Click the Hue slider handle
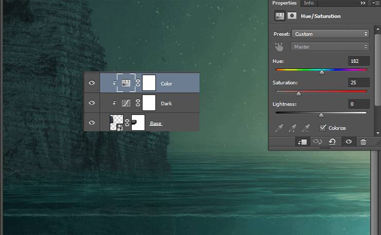This screenshot has height=235, width=381. point(322,72)
